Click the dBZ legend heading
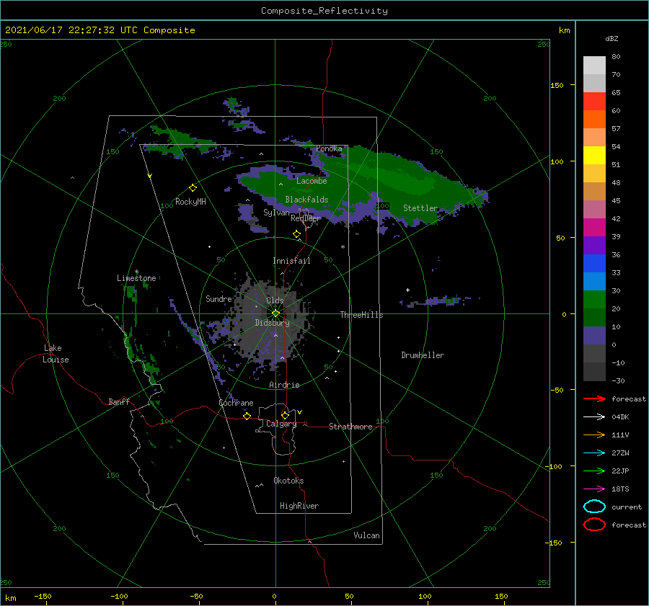 click(x=612, y=38)
